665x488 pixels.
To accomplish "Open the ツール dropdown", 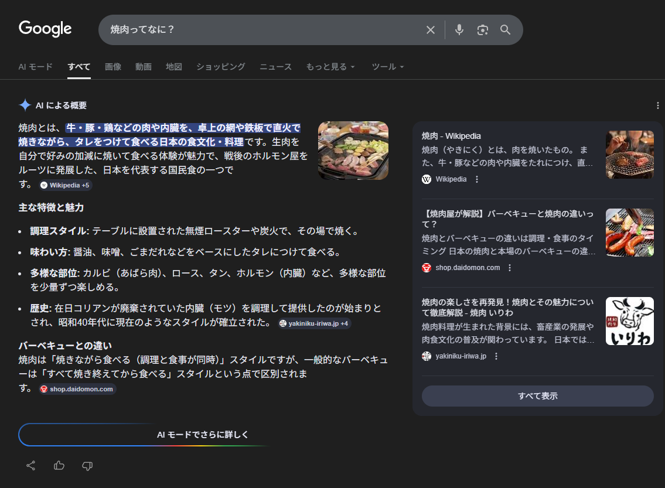I will point(387,67).
